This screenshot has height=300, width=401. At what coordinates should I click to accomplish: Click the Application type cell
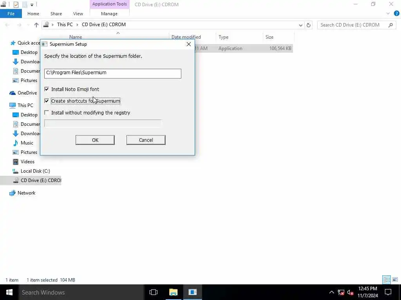(230, 48)
